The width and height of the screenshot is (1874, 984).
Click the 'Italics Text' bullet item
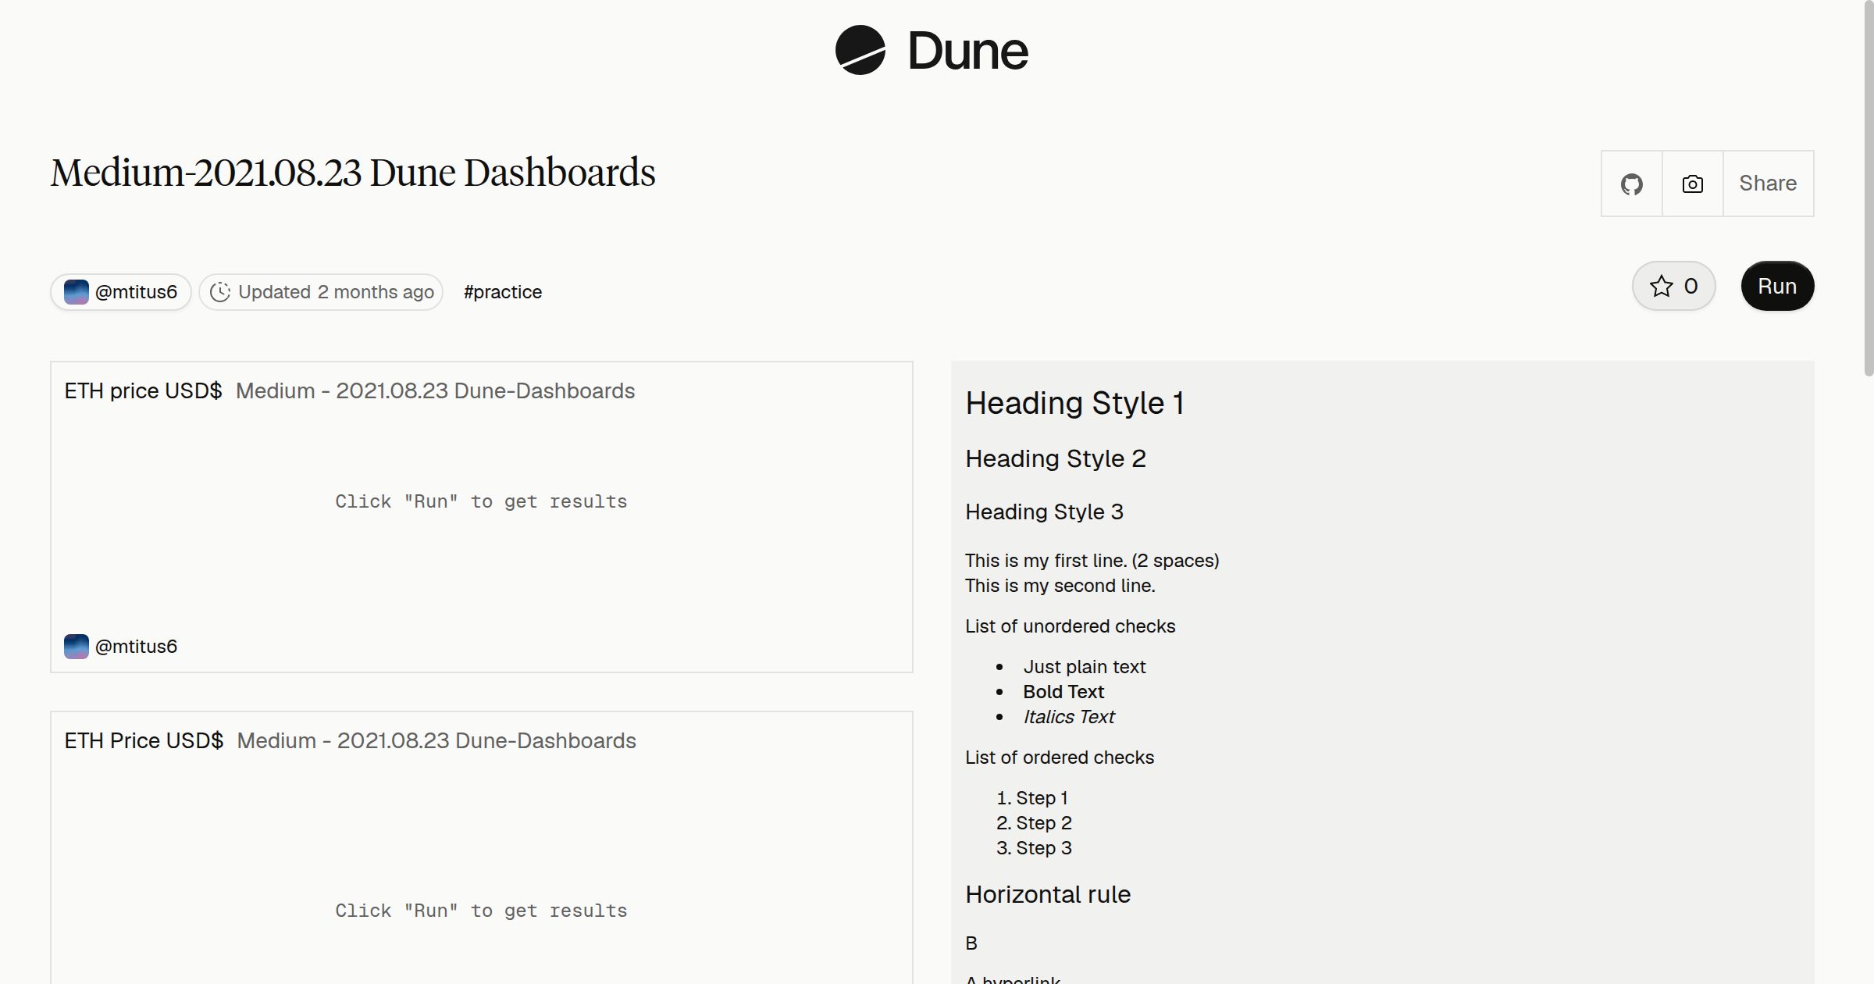click(1069, 717)
